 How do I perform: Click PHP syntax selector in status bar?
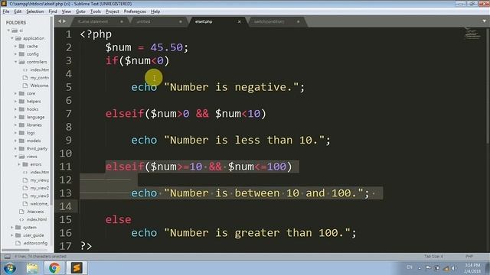coord(469,257)
